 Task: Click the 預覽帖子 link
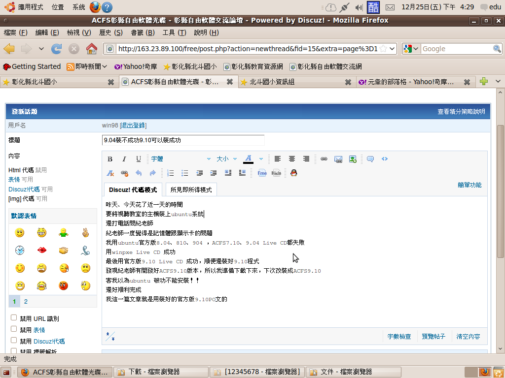(x=433, y=337)
